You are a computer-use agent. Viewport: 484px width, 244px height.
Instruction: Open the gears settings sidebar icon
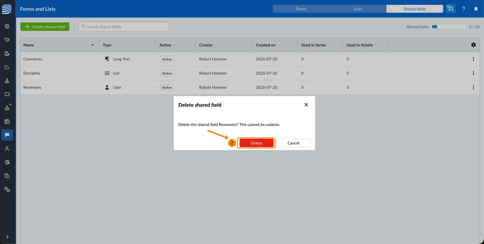coord(7,189)
